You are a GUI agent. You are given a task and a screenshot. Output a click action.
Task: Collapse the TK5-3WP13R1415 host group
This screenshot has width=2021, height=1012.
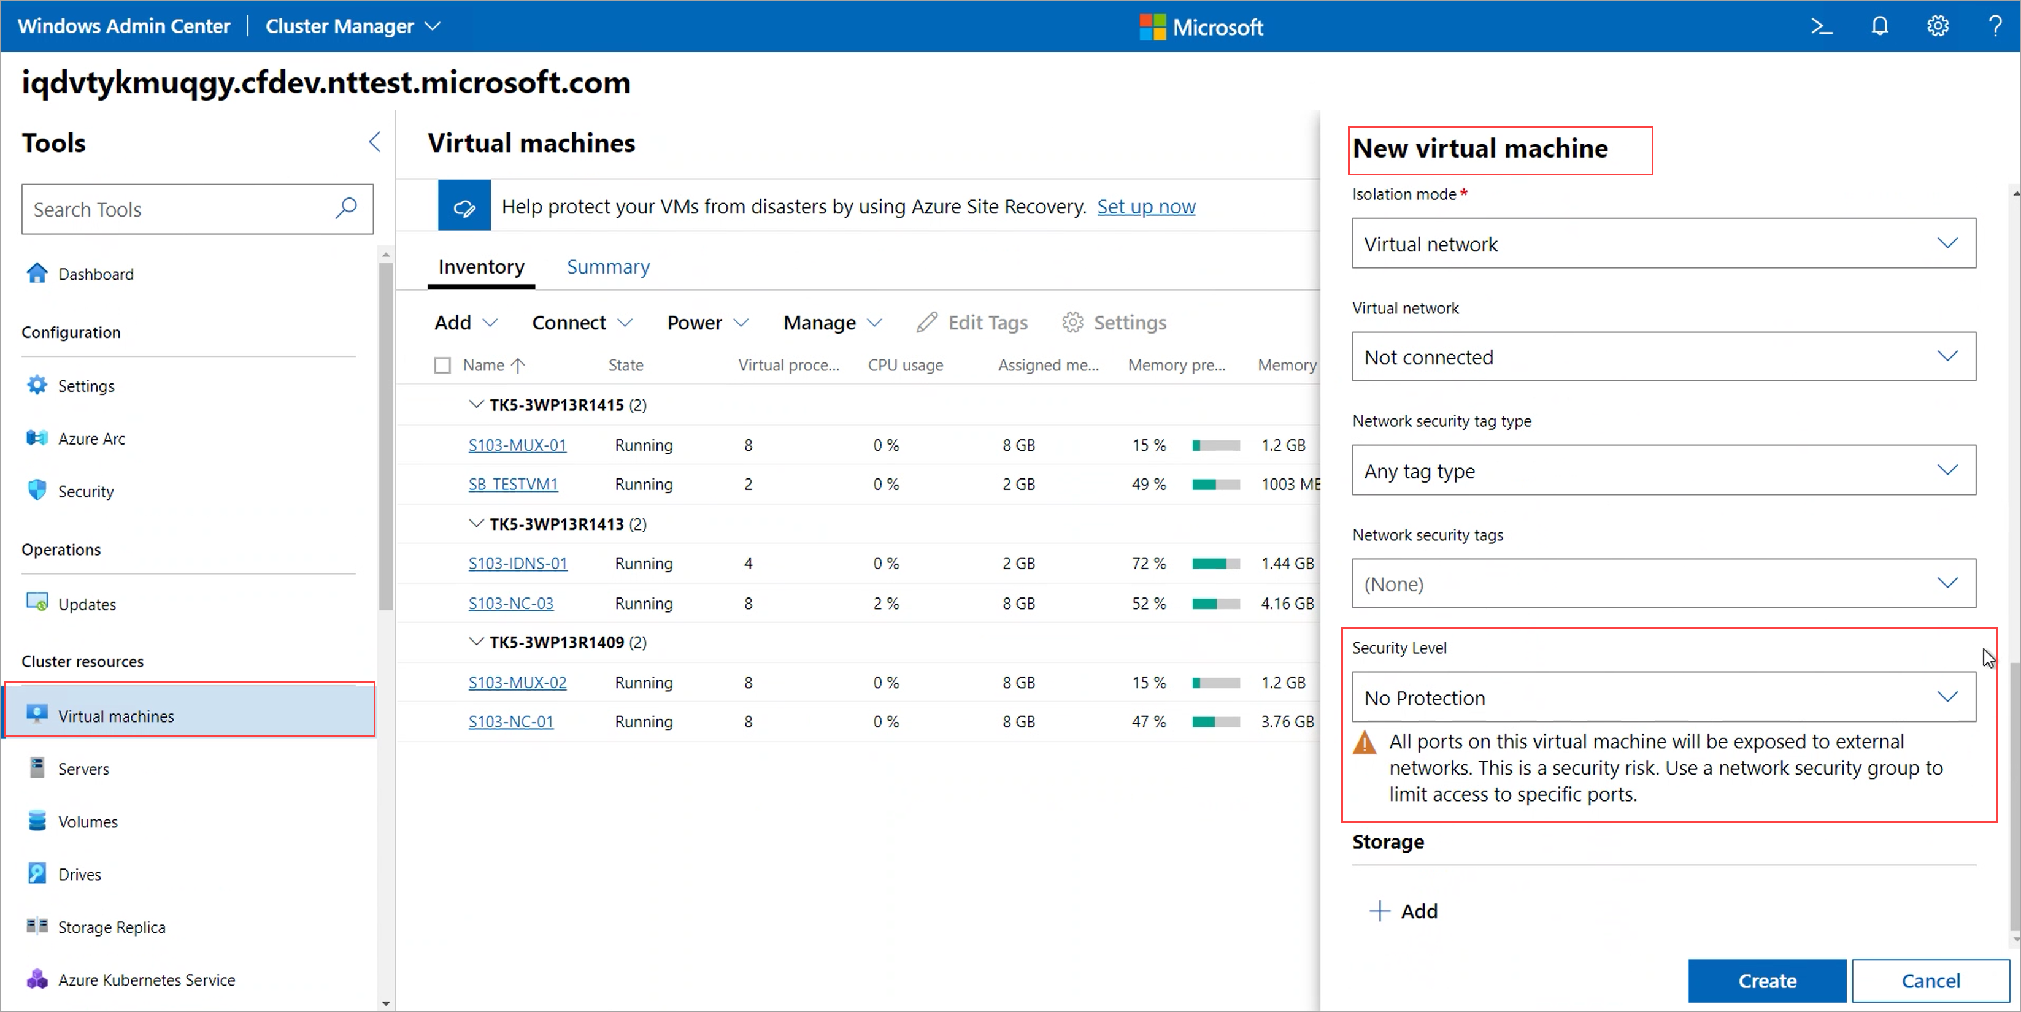click(x=475, y=405)
